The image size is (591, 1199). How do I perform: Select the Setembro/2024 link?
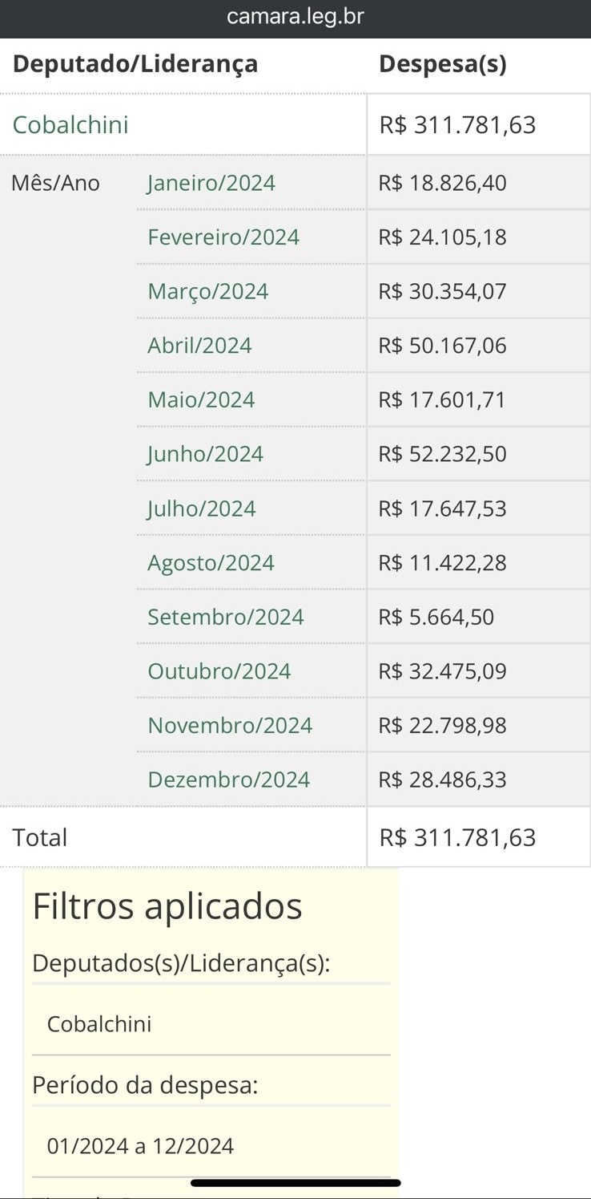pos(226,617)
